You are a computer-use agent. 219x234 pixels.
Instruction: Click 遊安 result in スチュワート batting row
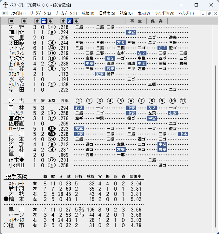(100, 74)
